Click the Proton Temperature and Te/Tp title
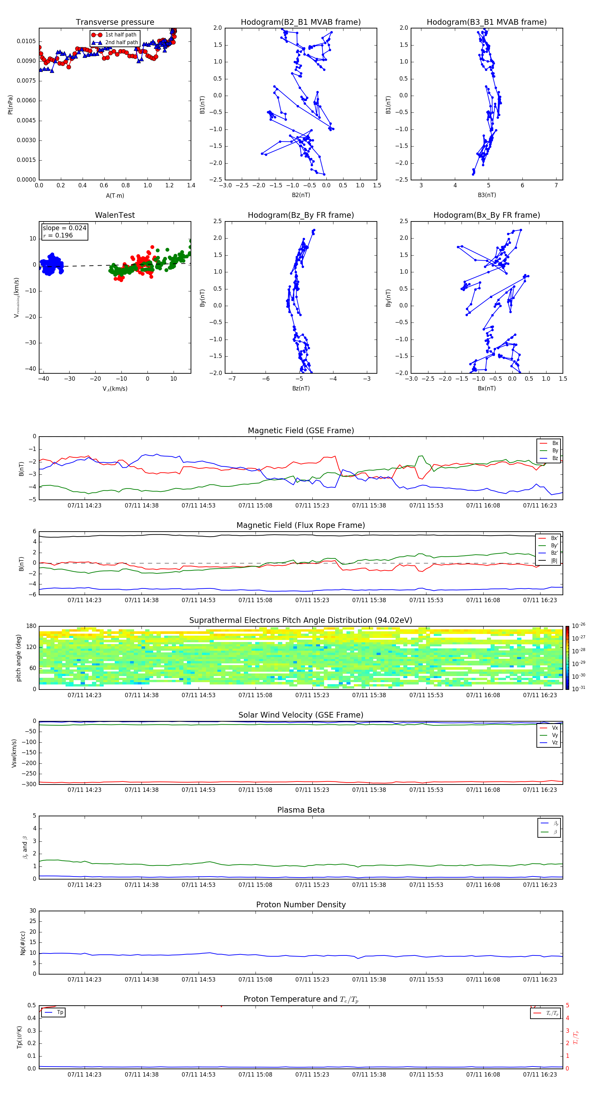 coord(301,999)
